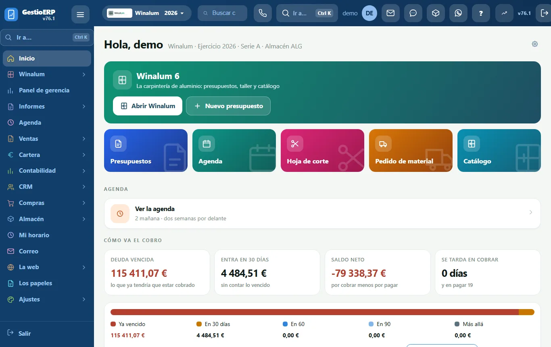Open the chat bubble icon in header

pos(413,13)
